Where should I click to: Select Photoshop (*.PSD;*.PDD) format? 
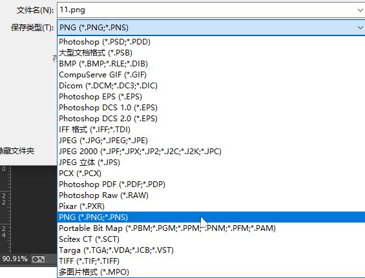coord(211,42)
